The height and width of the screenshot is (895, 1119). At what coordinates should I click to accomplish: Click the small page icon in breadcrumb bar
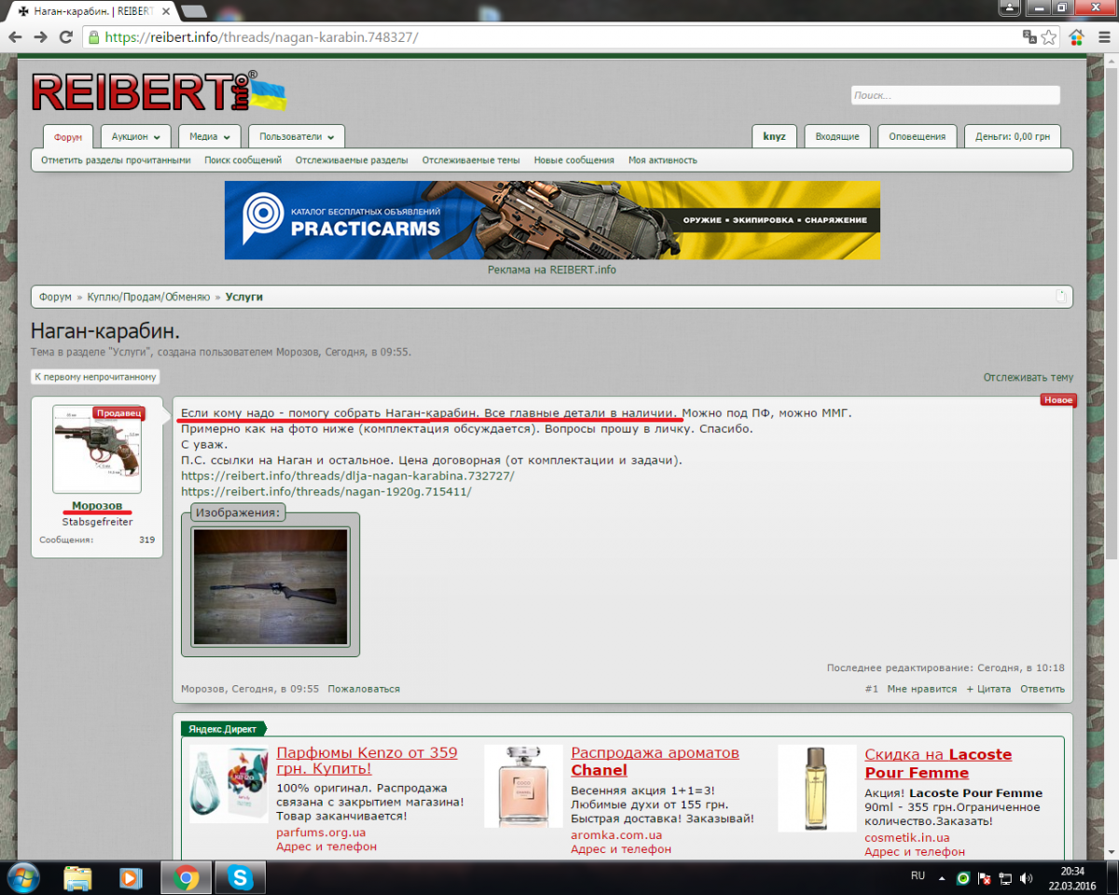[x=1060, y=296]
